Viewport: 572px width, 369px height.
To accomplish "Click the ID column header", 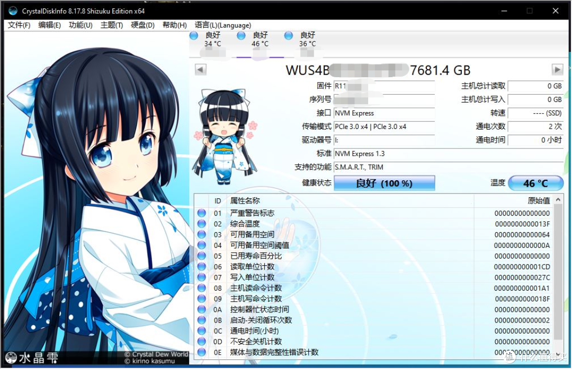I will (218, 201).
